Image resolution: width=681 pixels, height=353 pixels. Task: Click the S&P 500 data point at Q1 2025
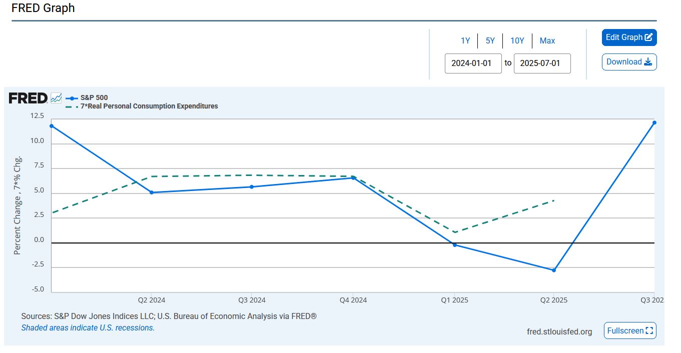pyautogui.click(x=454, y=245)
